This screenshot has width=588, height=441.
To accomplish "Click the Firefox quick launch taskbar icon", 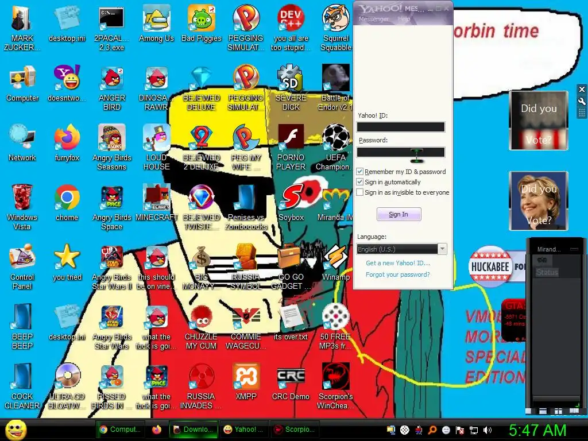I will (x=157, y=430).
